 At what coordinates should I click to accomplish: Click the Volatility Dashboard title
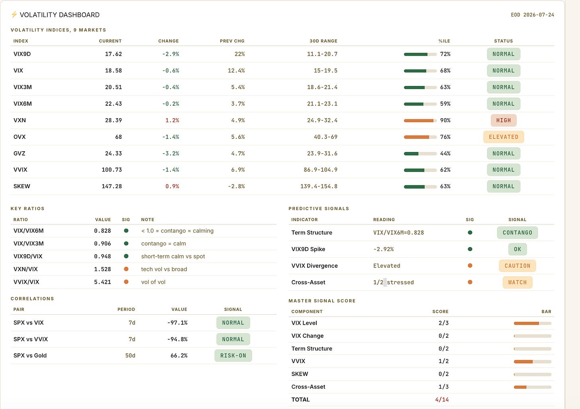tap(60, 15)
